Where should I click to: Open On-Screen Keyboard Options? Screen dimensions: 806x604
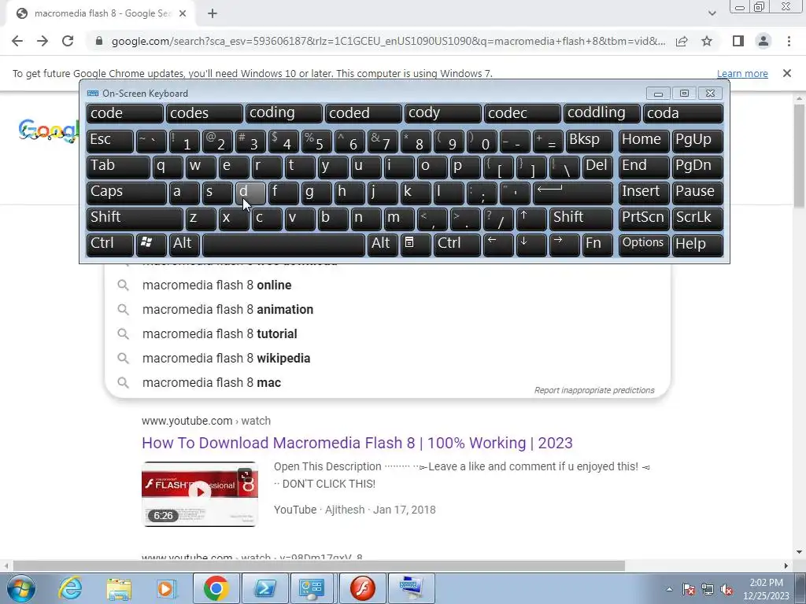[644, 245]
